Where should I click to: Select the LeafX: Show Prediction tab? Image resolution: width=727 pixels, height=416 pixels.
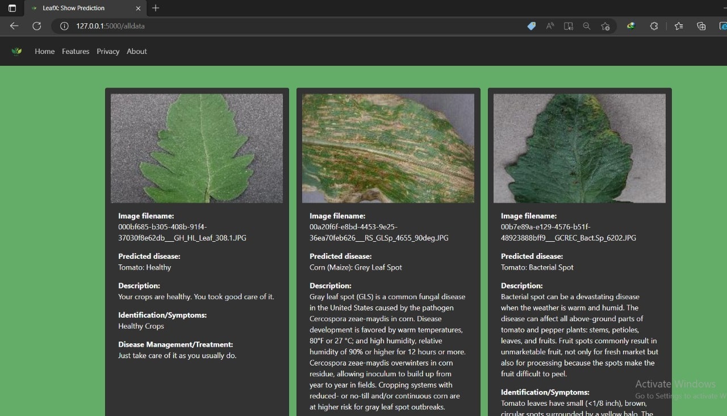[x=80, y=8]
